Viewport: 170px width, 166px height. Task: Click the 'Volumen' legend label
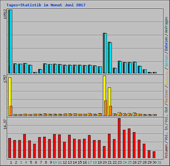166,151
